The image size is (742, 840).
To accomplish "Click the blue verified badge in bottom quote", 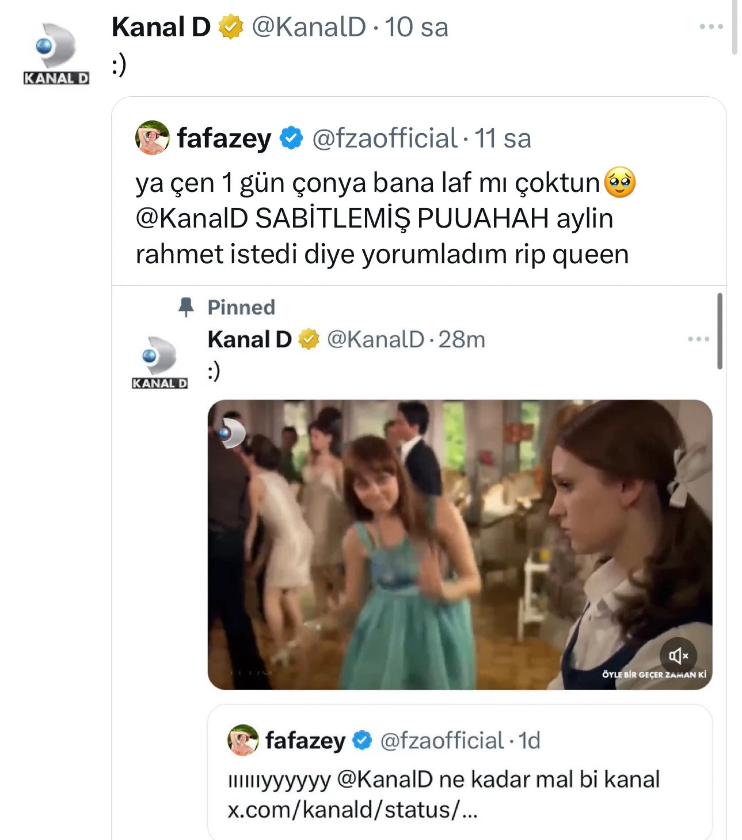I will pos(362,740).
